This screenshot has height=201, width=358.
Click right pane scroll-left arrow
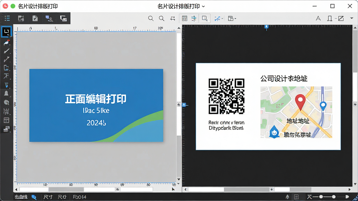pos(185,189)
